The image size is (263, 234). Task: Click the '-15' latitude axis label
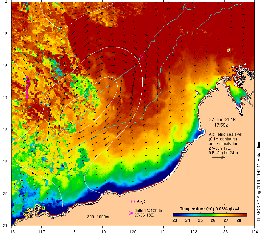(x=4, y=34)
